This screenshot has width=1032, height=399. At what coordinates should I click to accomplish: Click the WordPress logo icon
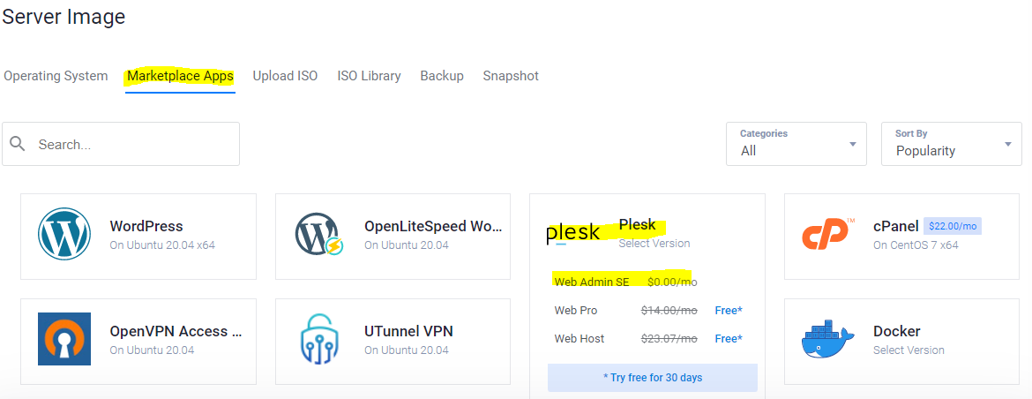64,233
